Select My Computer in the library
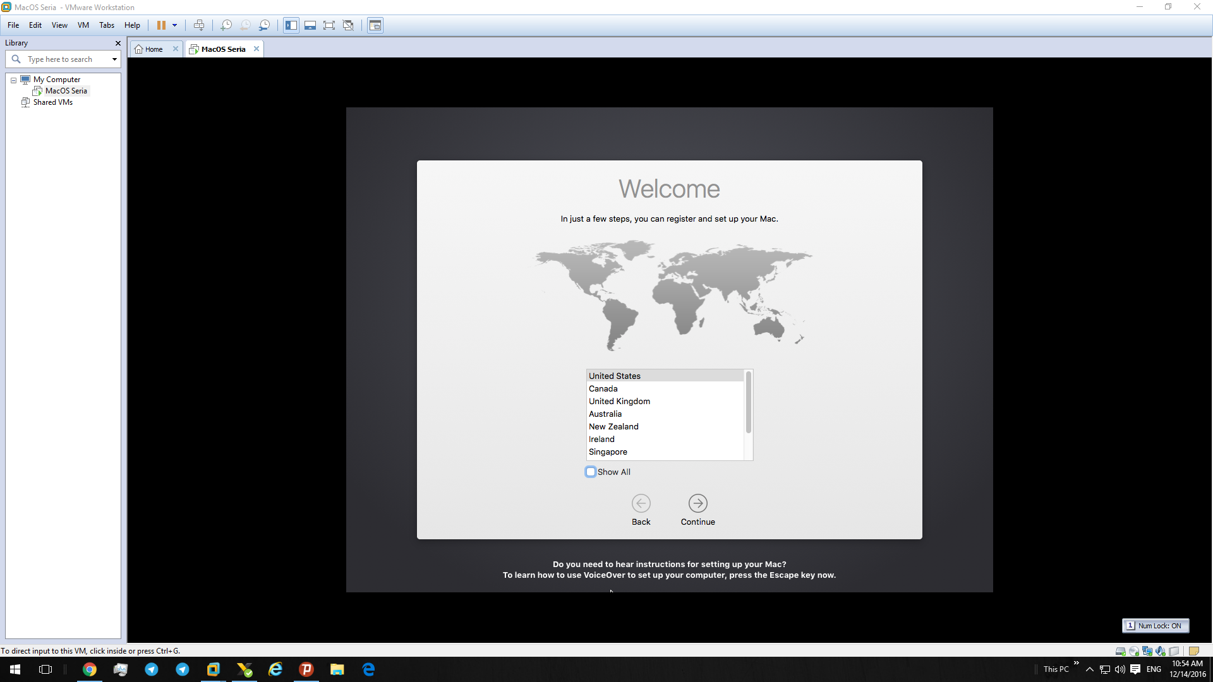This screenshot has height=682, width=1213. tap(57, 80)
